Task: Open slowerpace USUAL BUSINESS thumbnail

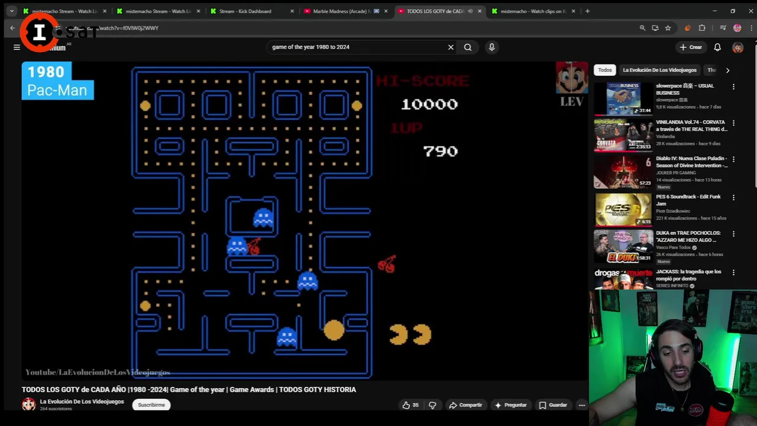Action: (623, 98)
